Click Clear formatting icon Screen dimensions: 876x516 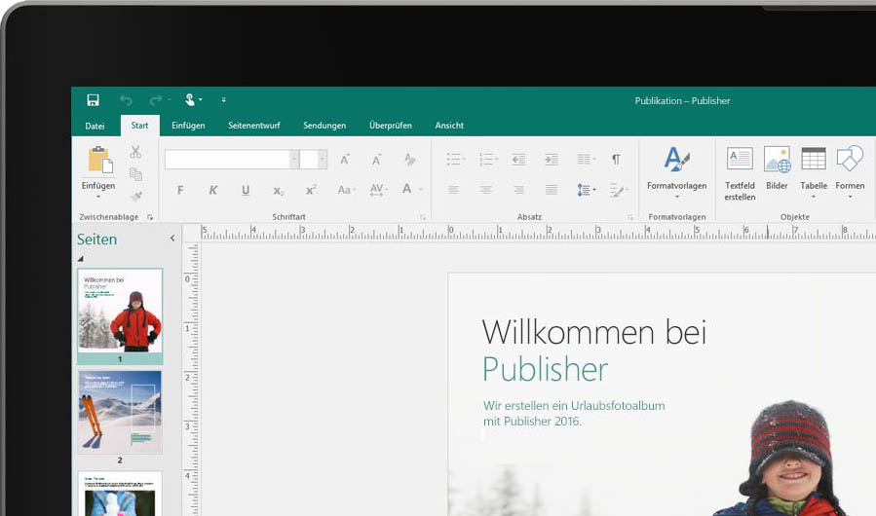pos(409,160)
